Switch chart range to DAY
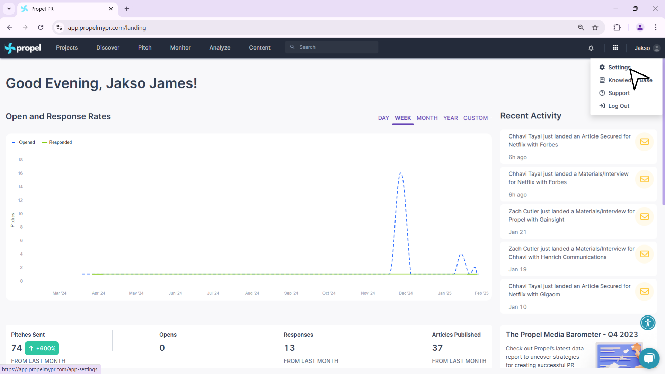The height and width of the screenshot is (374, 665). [383, 118]
